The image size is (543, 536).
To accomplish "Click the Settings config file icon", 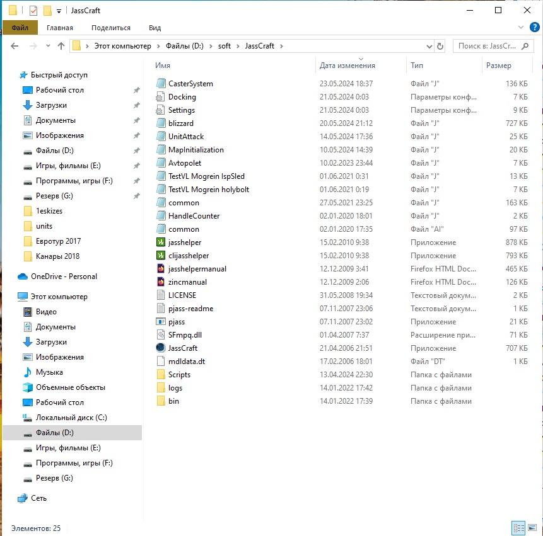I will 160,110.
